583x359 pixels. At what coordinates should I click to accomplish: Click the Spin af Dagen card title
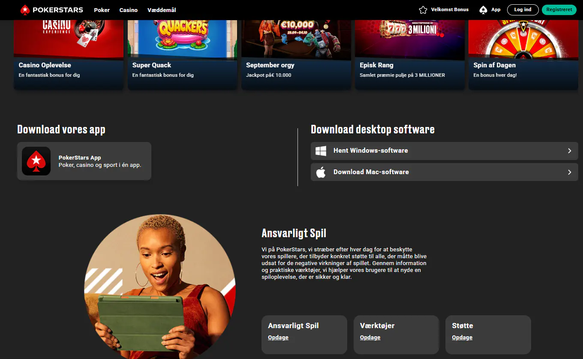[495, 65]
